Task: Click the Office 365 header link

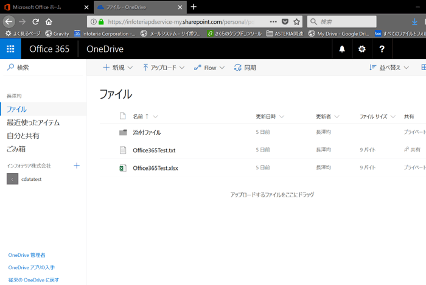Action: 49,49
